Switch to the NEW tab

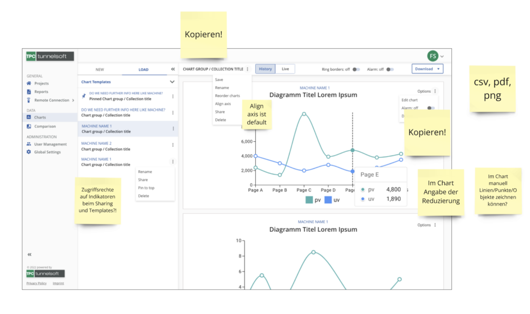pyautogui.click(x=100, y=69)
